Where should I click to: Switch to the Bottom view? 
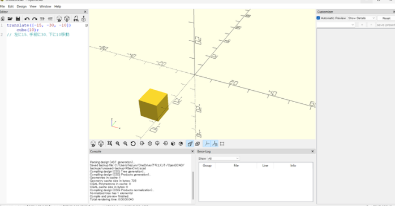[x=157, y=143]
